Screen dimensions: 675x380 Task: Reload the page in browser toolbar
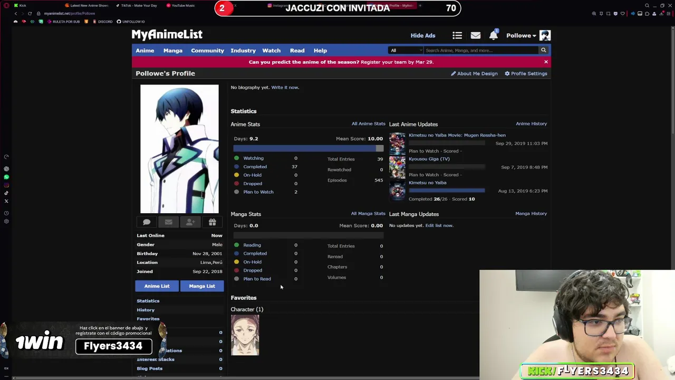coord(30,13)
